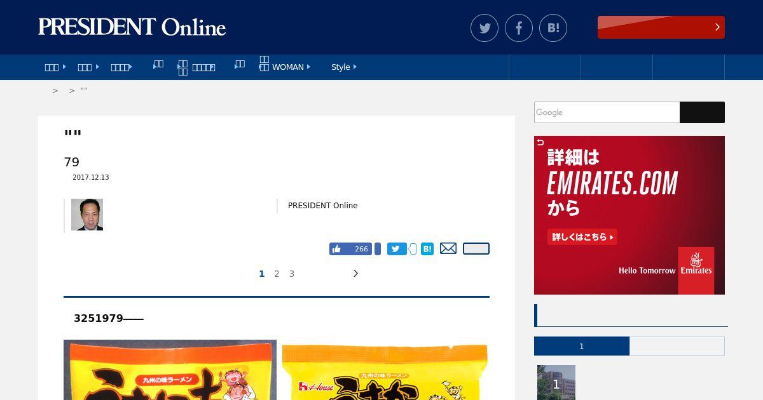This screenshot has height=400, width=763.
Task: Click the article date 2017.12.13
Action: (x=91, y=178)
